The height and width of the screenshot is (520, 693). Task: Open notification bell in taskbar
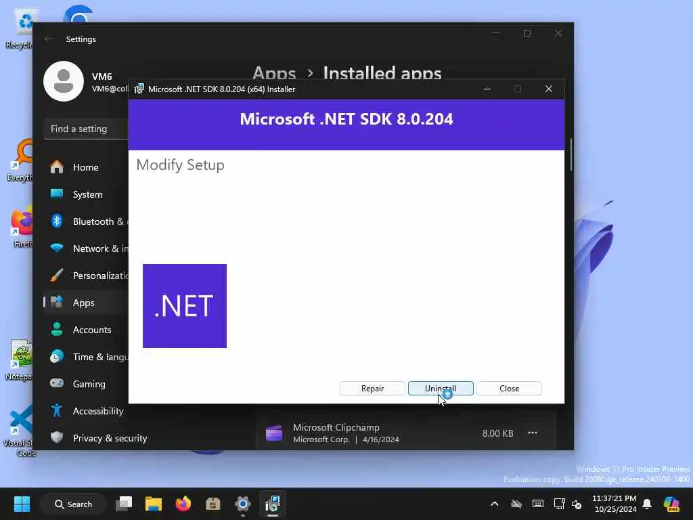[647, 504]
